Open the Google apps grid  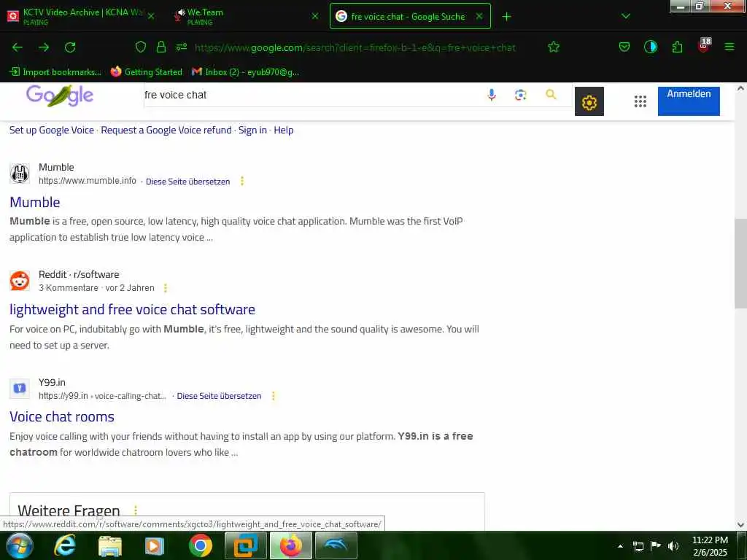click(x=640, y=101)
